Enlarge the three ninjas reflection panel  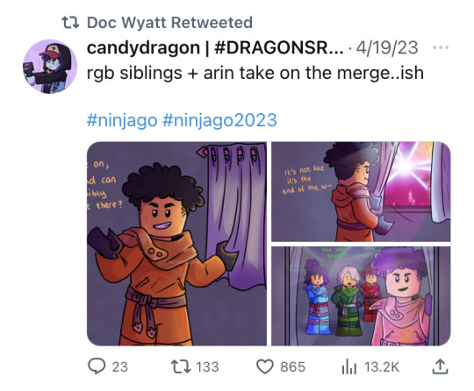[x=361, y=296]
